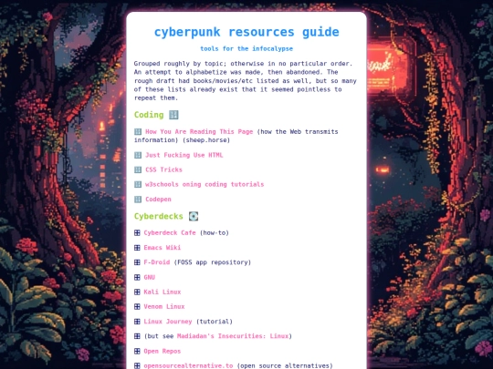This screenshot has width=493, height=369.
Task: Visit the F-Droid link
Action: pos(157,262)
